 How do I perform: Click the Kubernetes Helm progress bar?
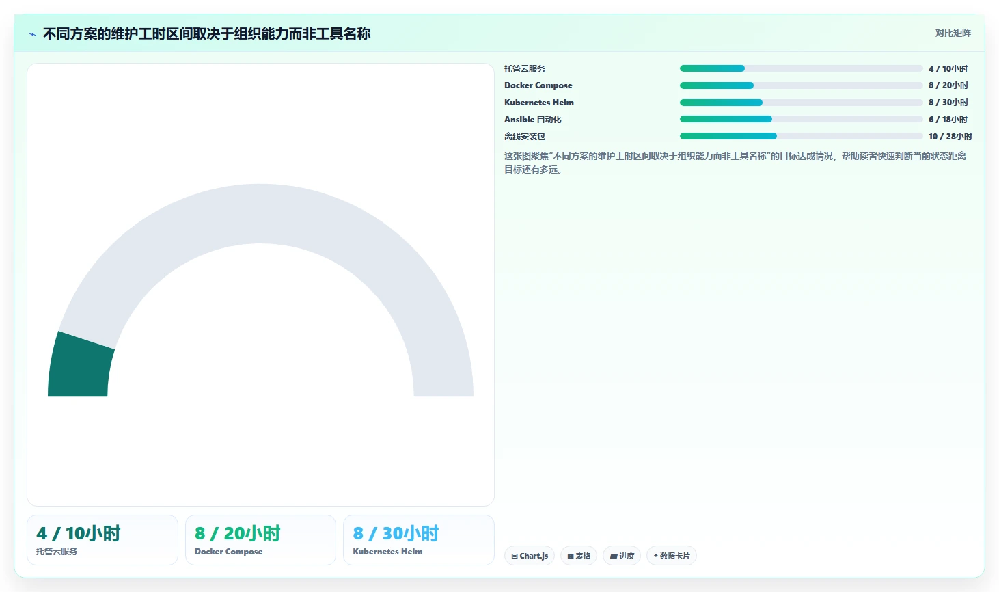pos(801,103)
